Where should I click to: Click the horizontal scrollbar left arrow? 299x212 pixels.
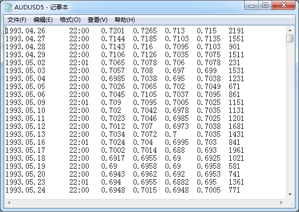9,203
